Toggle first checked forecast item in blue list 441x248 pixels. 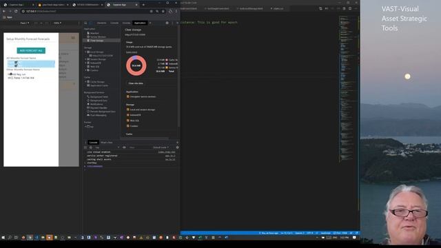(16, 62)
